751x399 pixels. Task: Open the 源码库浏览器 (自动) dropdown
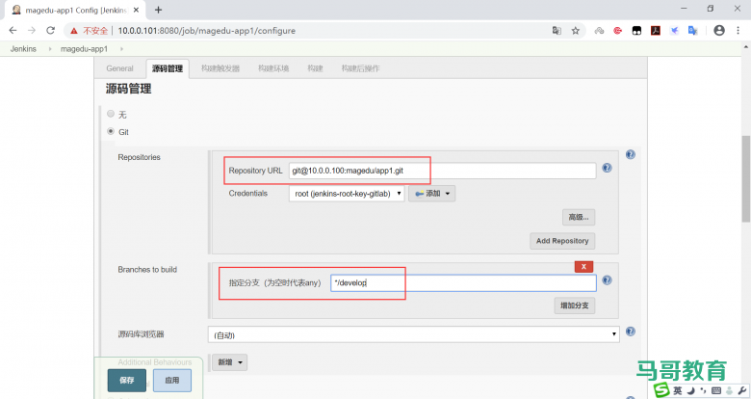coord(414,334)
